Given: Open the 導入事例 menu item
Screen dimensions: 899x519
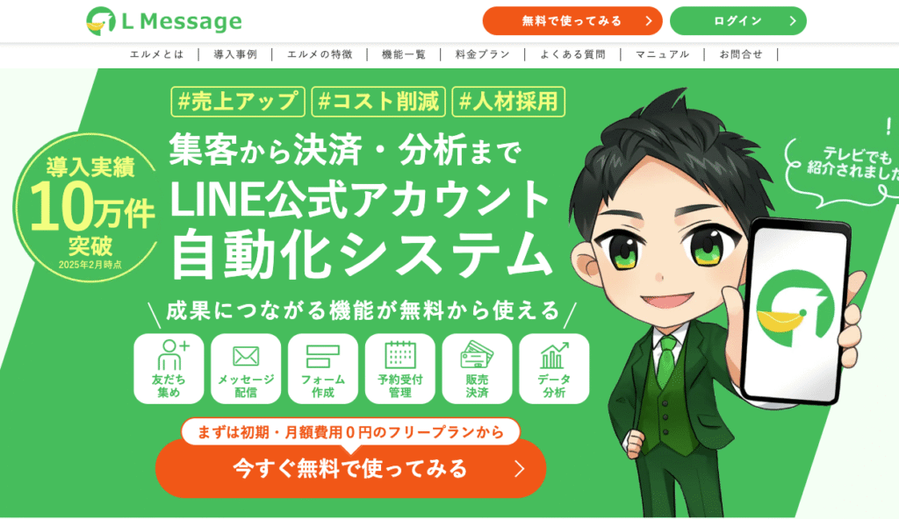Looking at the screenshot, I should pyautogui.click(x=235, y=54).
